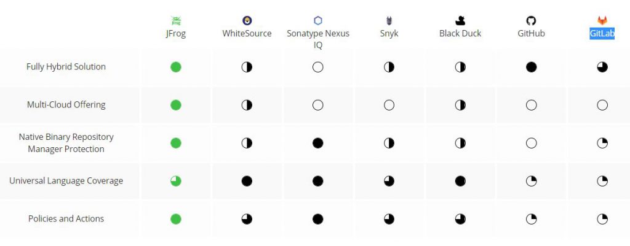
Task: Click the JFrog frog logo icon
Action: pyautogui.click(x=176, y=21)
